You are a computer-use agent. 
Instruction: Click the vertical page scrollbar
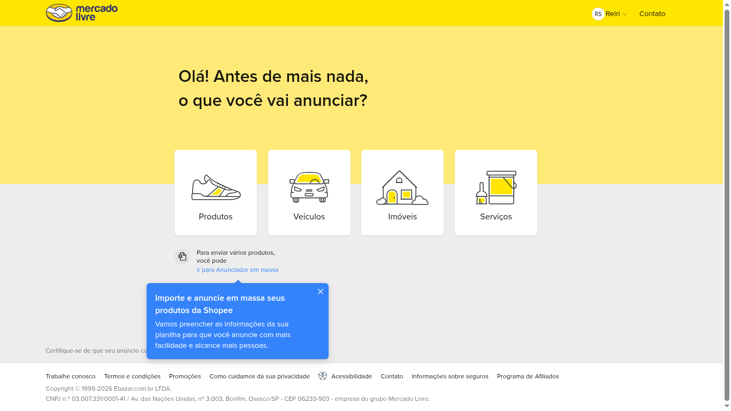pos(727,203)
